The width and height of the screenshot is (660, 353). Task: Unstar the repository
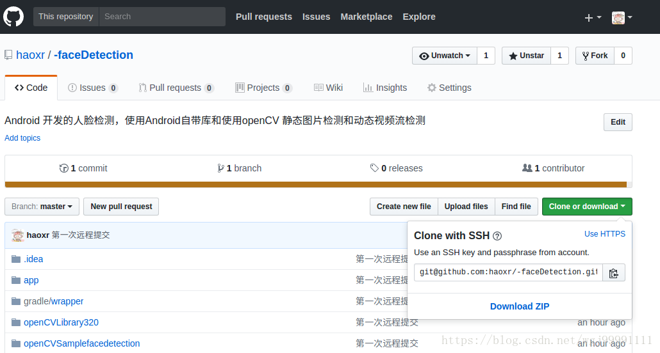[x=526, y=56]
